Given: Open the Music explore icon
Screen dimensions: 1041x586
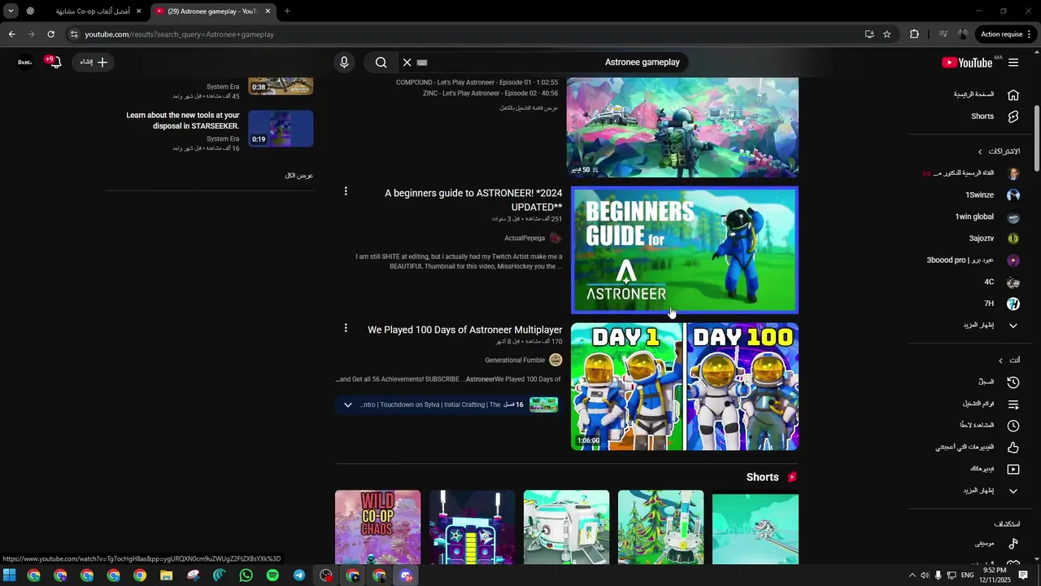Looking at the screenshot, I should pos(1013,543).
